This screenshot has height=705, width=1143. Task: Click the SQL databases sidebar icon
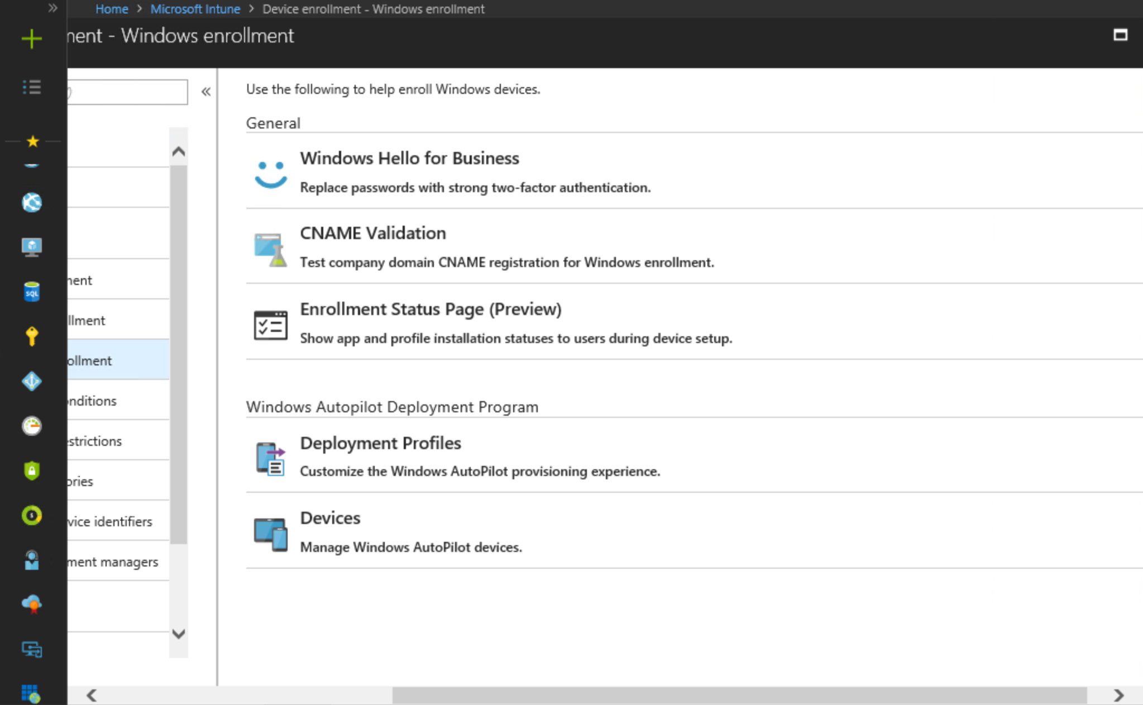(x=32, y=292)
